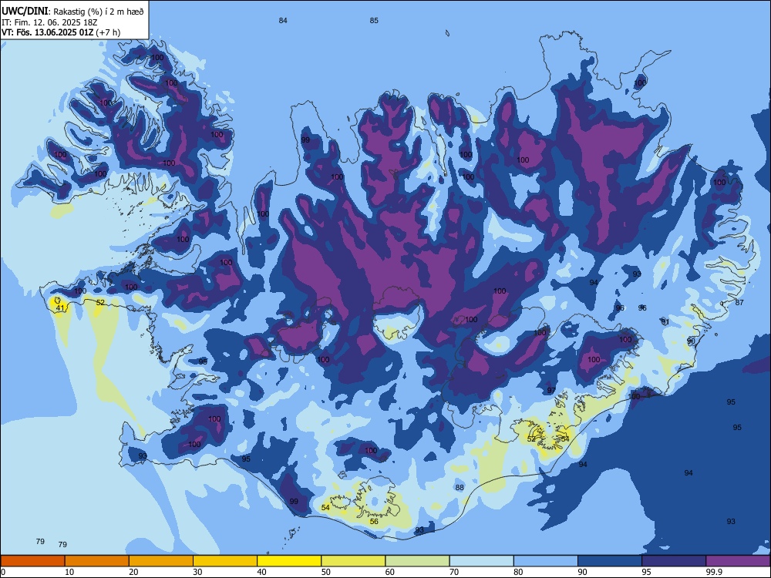Screen dimensions: 771x578
Task: Click the value 88 on the south coast
Action: point(460,488)
